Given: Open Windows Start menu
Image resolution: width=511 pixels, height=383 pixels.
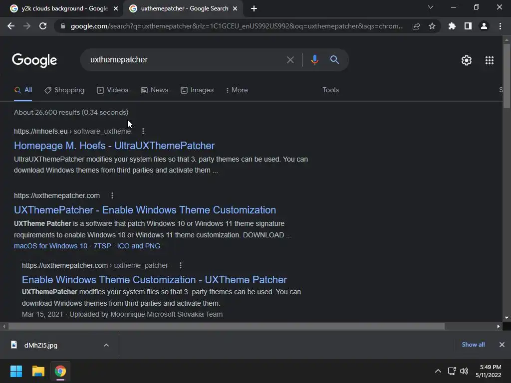Looking at the screenshot, I should (x=16, y=371).
